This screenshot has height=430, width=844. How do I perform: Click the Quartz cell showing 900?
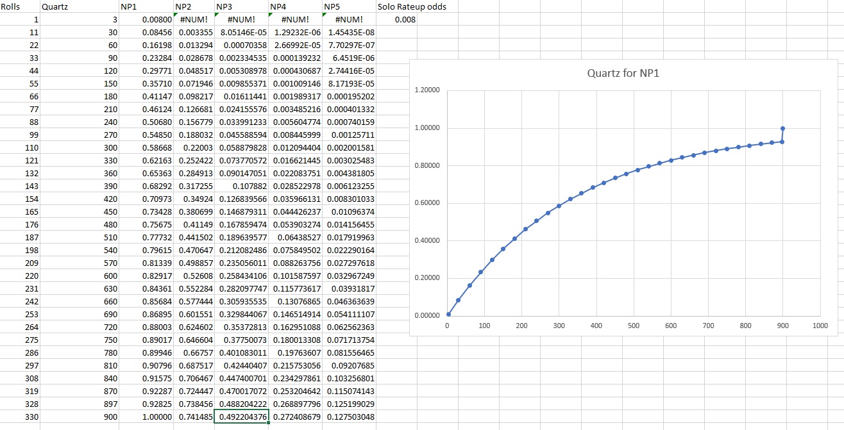tap(80, 417)
